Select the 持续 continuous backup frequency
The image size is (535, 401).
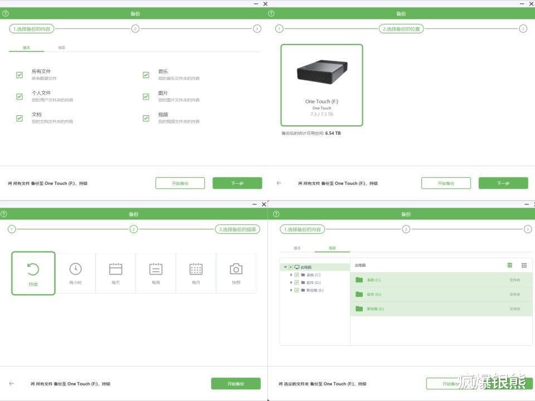coord(33,273)
